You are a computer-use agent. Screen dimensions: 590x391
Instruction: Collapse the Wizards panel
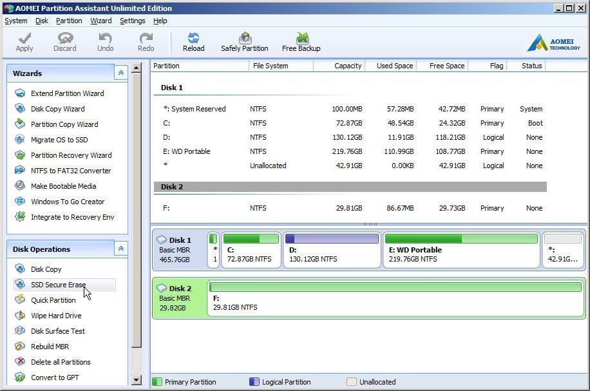click(121, 73)
